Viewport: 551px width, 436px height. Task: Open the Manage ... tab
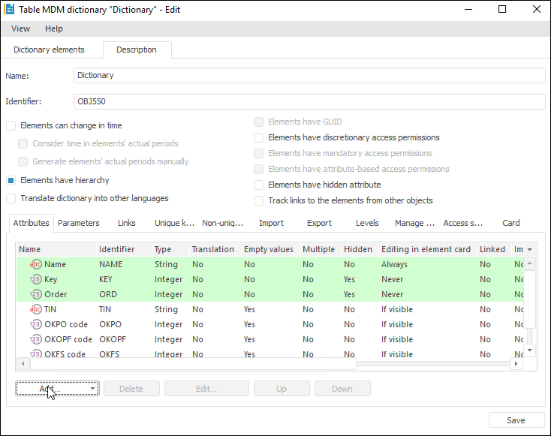414,223
